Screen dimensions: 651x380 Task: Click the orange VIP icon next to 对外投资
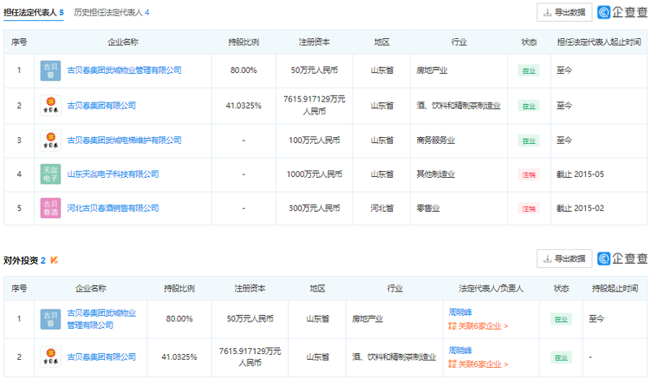point(54,261)
